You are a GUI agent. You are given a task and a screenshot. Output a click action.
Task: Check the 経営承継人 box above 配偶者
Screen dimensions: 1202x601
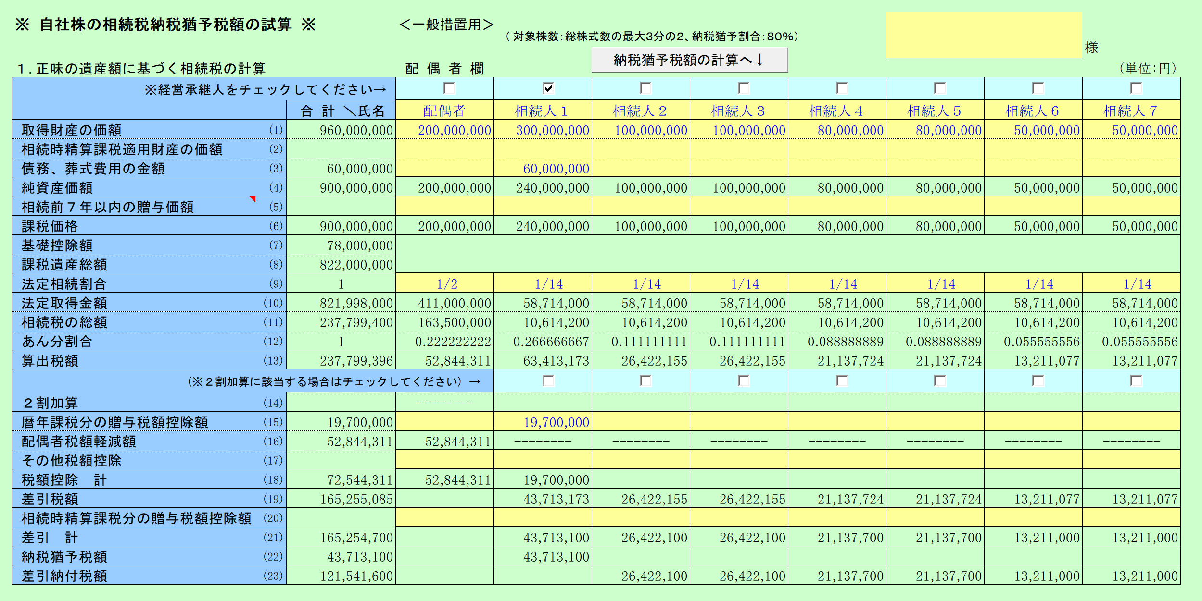pyautogui.click(x=449, y=88)
